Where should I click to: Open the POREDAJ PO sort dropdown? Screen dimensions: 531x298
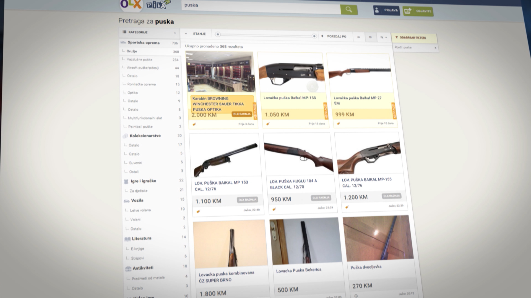(334, 36)
